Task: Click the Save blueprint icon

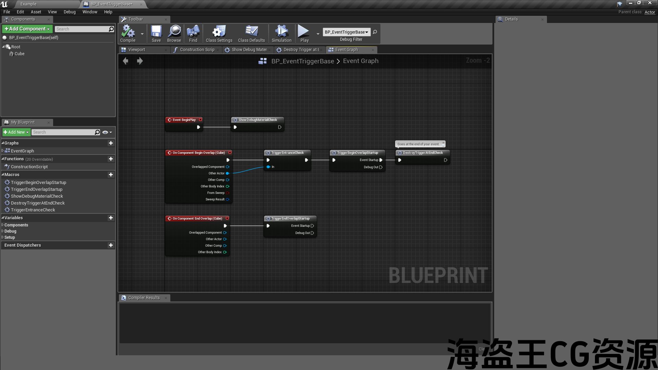Action: (156, 33)
